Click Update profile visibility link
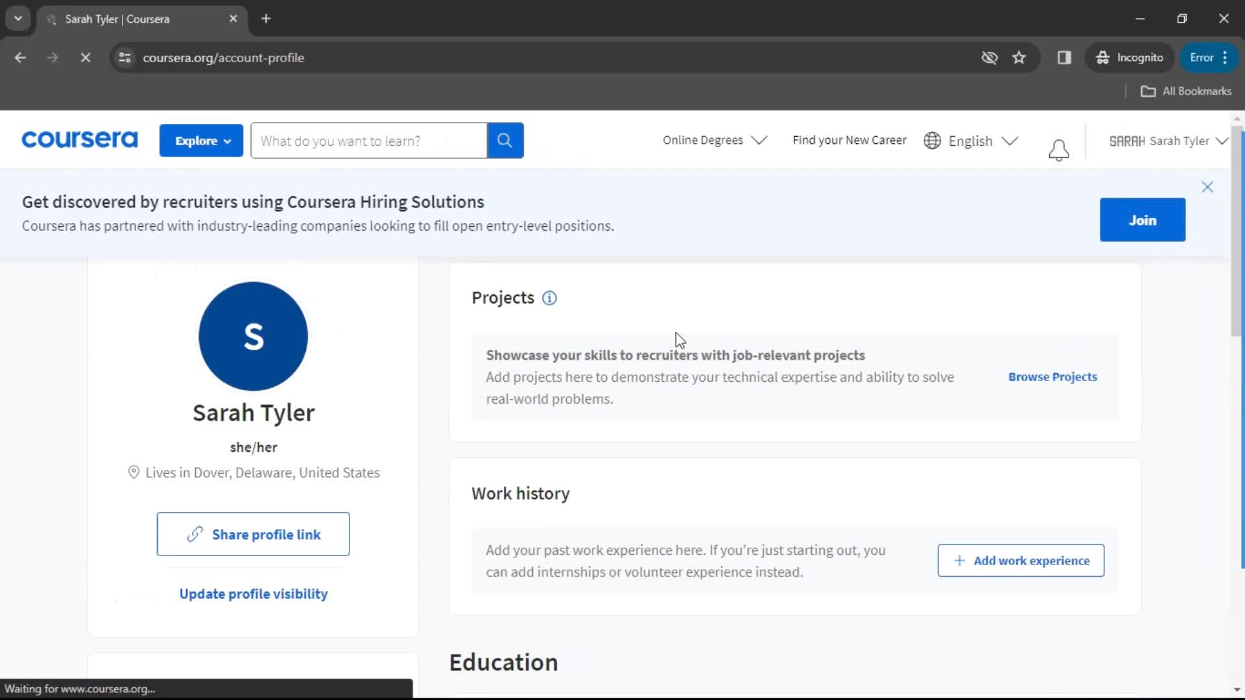1245x700 pixels. tap(254, 594)
